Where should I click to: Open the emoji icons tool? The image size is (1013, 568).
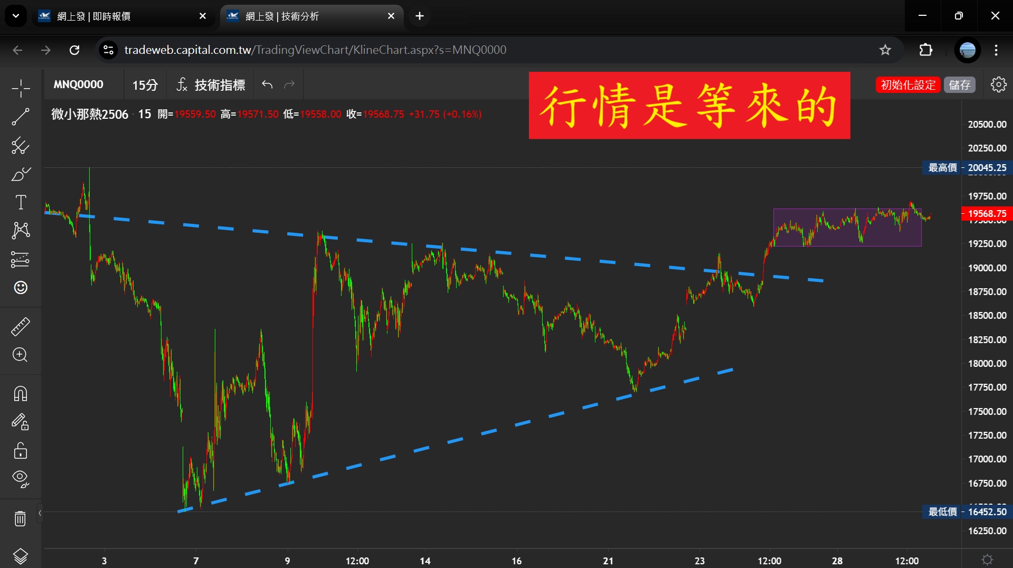[21, 288]
